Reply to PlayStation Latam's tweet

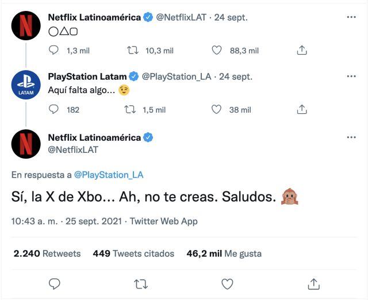pos(54,109)
